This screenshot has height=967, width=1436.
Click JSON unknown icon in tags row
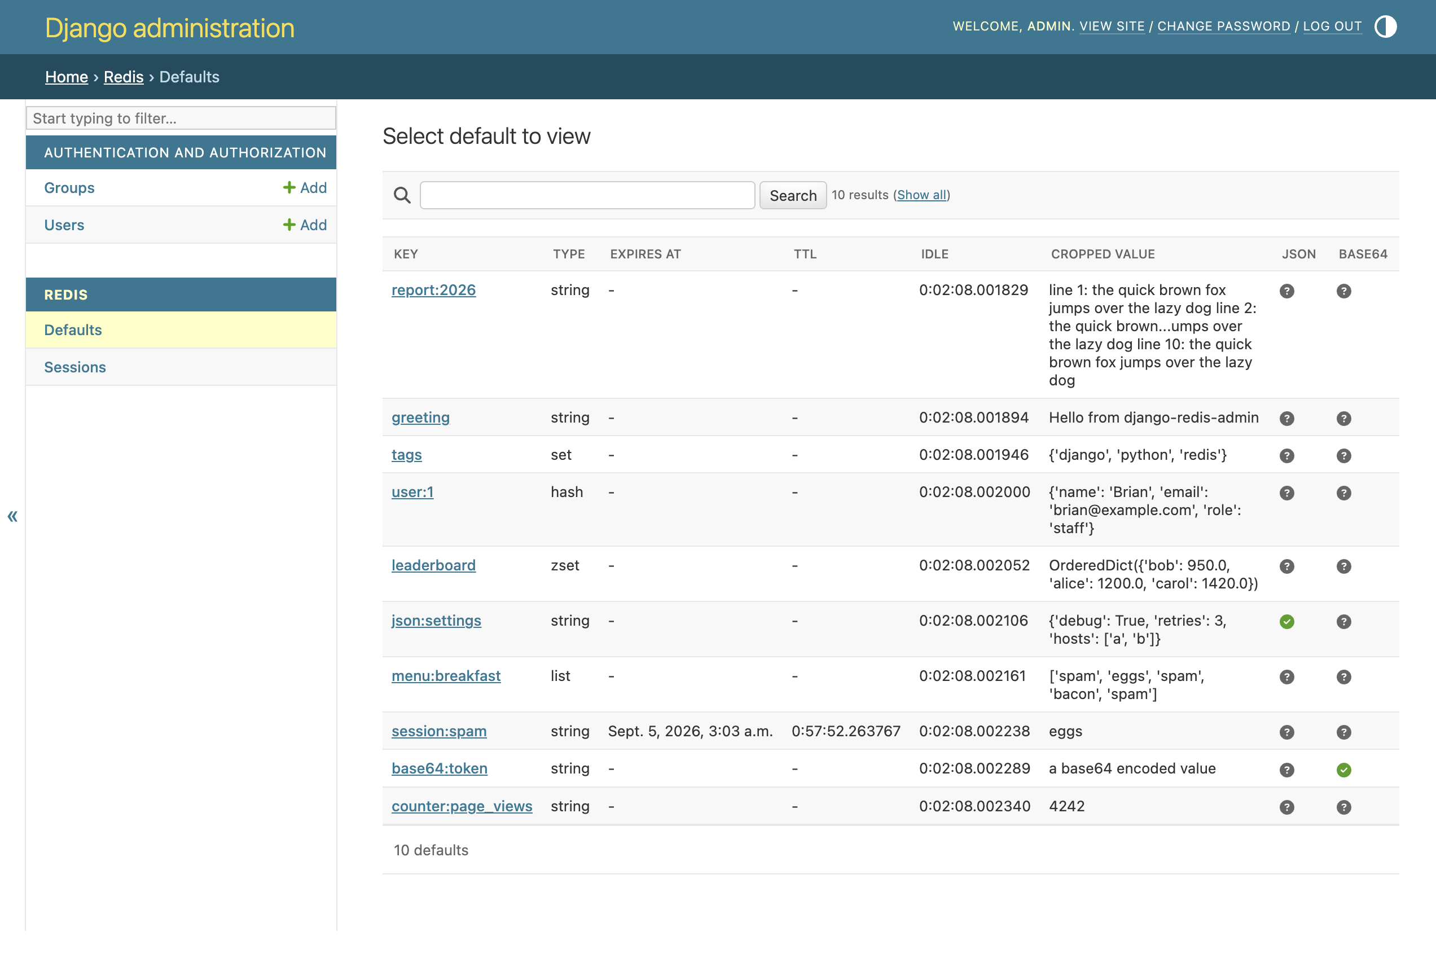1286,456
